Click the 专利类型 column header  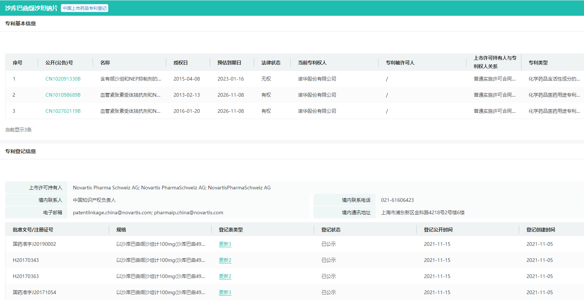pyautogui.click(x=538, y=63)
